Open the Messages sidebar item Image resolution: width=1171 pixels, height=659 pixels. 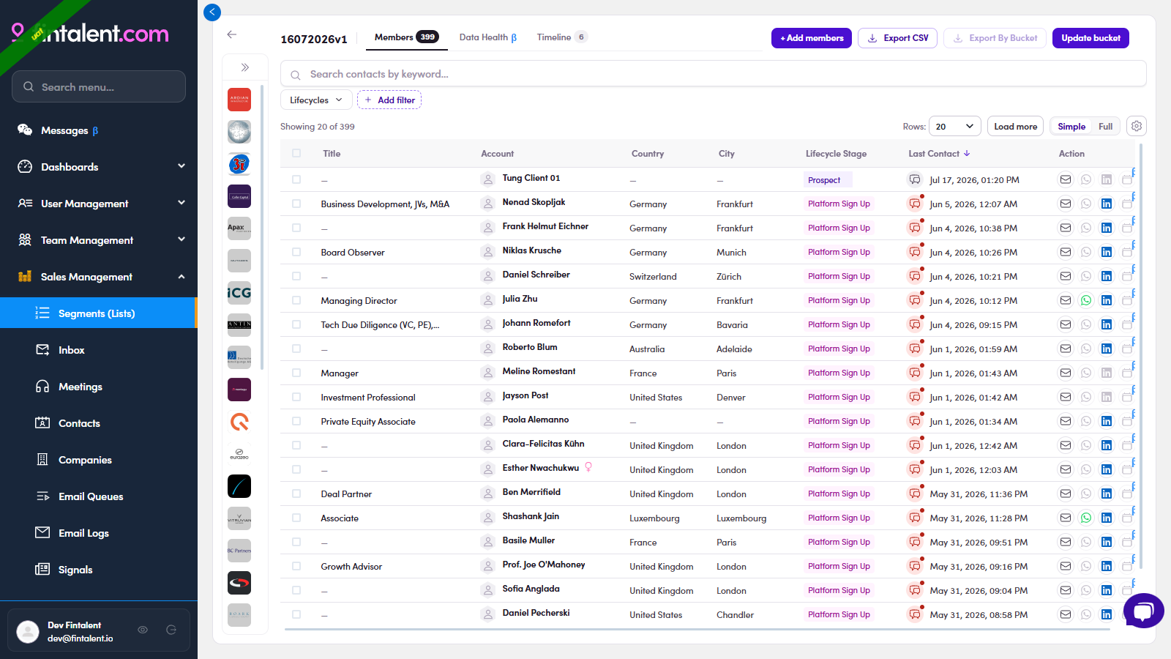pyautogui.click(x=70, y=130)
